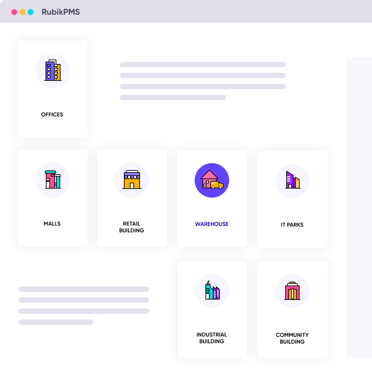
Task: Click the COMMUNITY BUILDING label
Action: (x=292, y=338)
